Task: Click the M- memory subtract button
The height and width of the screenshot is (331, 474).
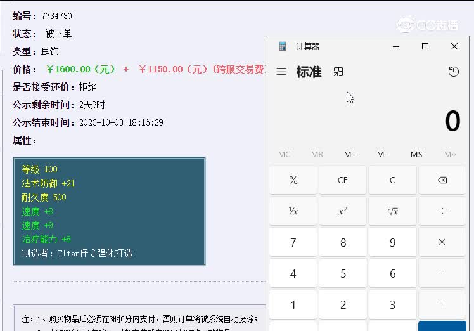Action: point(383,155)
